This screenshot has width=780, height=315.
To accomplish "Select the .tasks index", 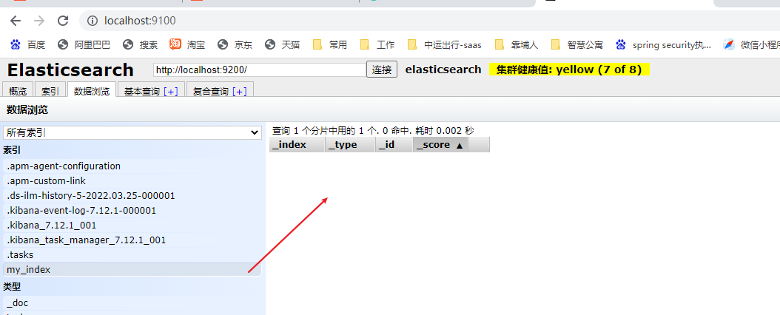I will (132, 255).
